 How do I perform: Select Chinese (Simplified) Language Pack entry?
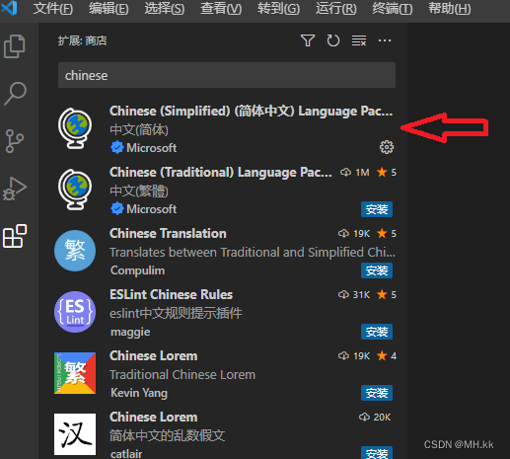click(223, 129)
